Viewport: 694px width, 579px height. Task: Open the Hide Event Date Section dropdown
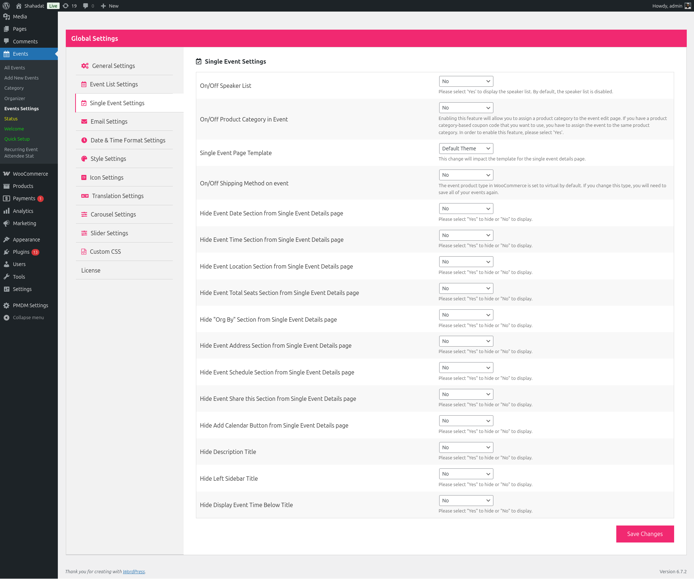tap(466, 209)
